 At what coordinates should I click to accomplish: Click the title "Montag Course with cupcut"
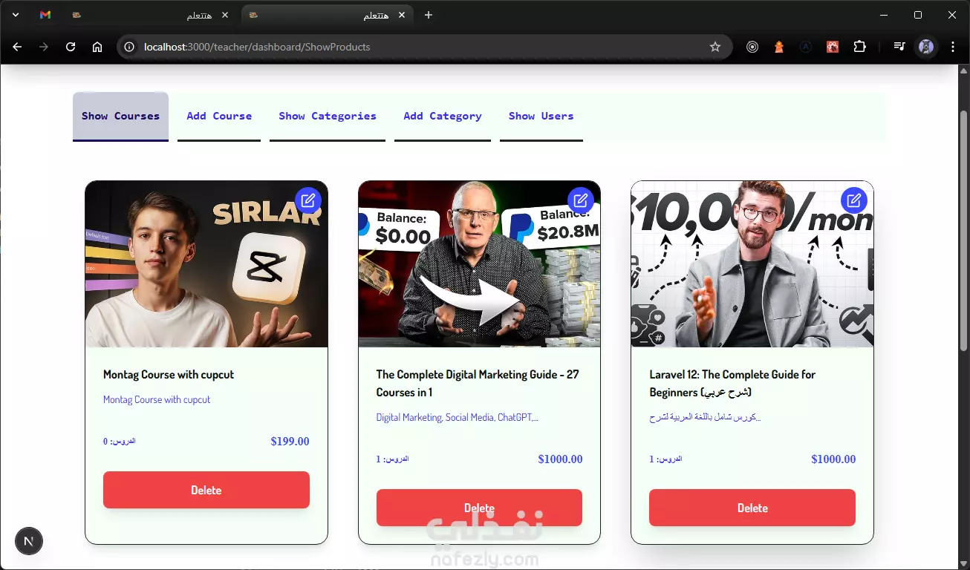tap(169, 375)
